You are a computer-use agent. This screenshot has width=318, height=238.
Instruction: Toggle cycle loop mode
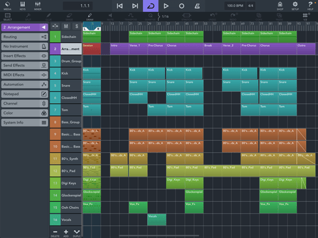150,6
